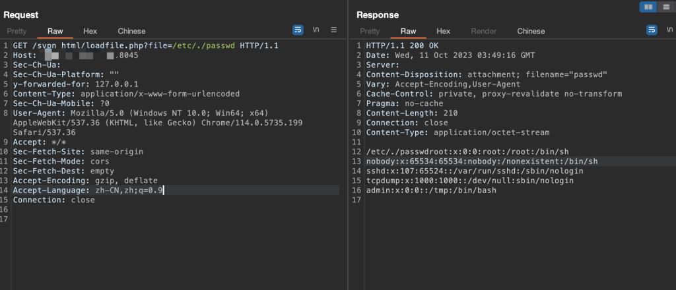676x290 pixels.
Task: Open the Response Render tab
Action: click(484, 31)
